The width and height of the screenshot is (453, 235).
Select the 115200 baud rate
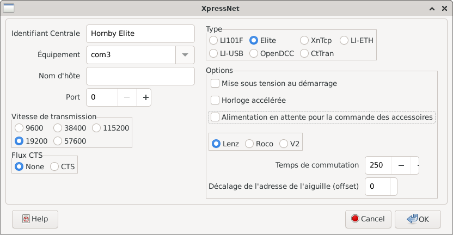pyautogui.click(x=97, y=128)
